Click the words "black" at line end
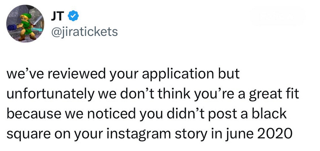This screenshot has height=151, width=320. point(270,113)
